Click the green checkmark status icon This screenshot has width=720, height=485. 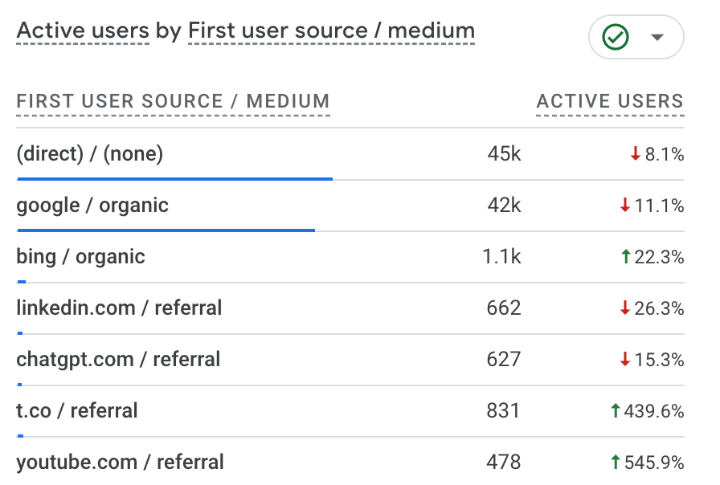616,37
